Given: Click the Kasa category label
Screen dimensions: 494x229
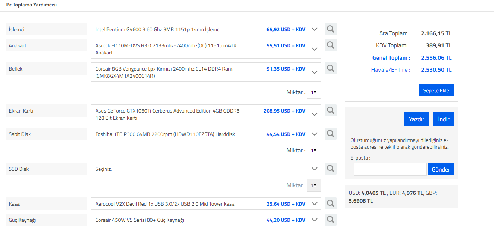Looking at the screenshot, I should pos(47,204).
